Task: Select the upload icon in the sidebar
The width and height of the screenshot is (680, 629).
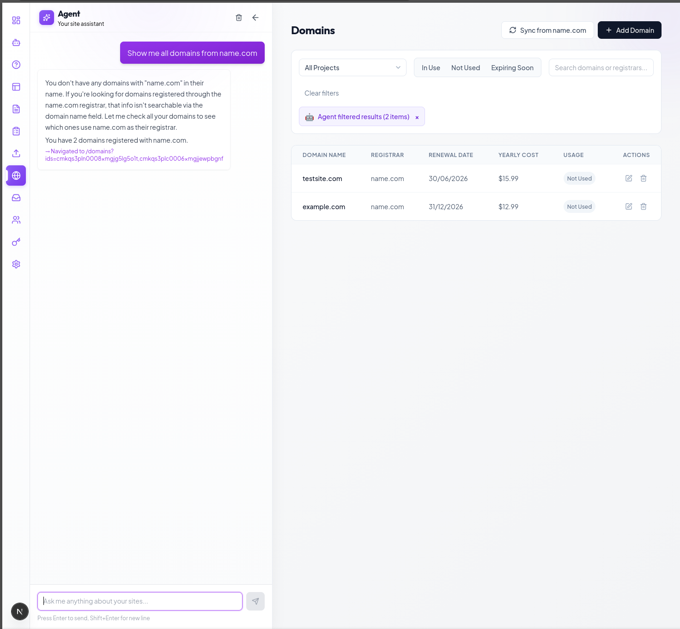Action: [16, 153]
